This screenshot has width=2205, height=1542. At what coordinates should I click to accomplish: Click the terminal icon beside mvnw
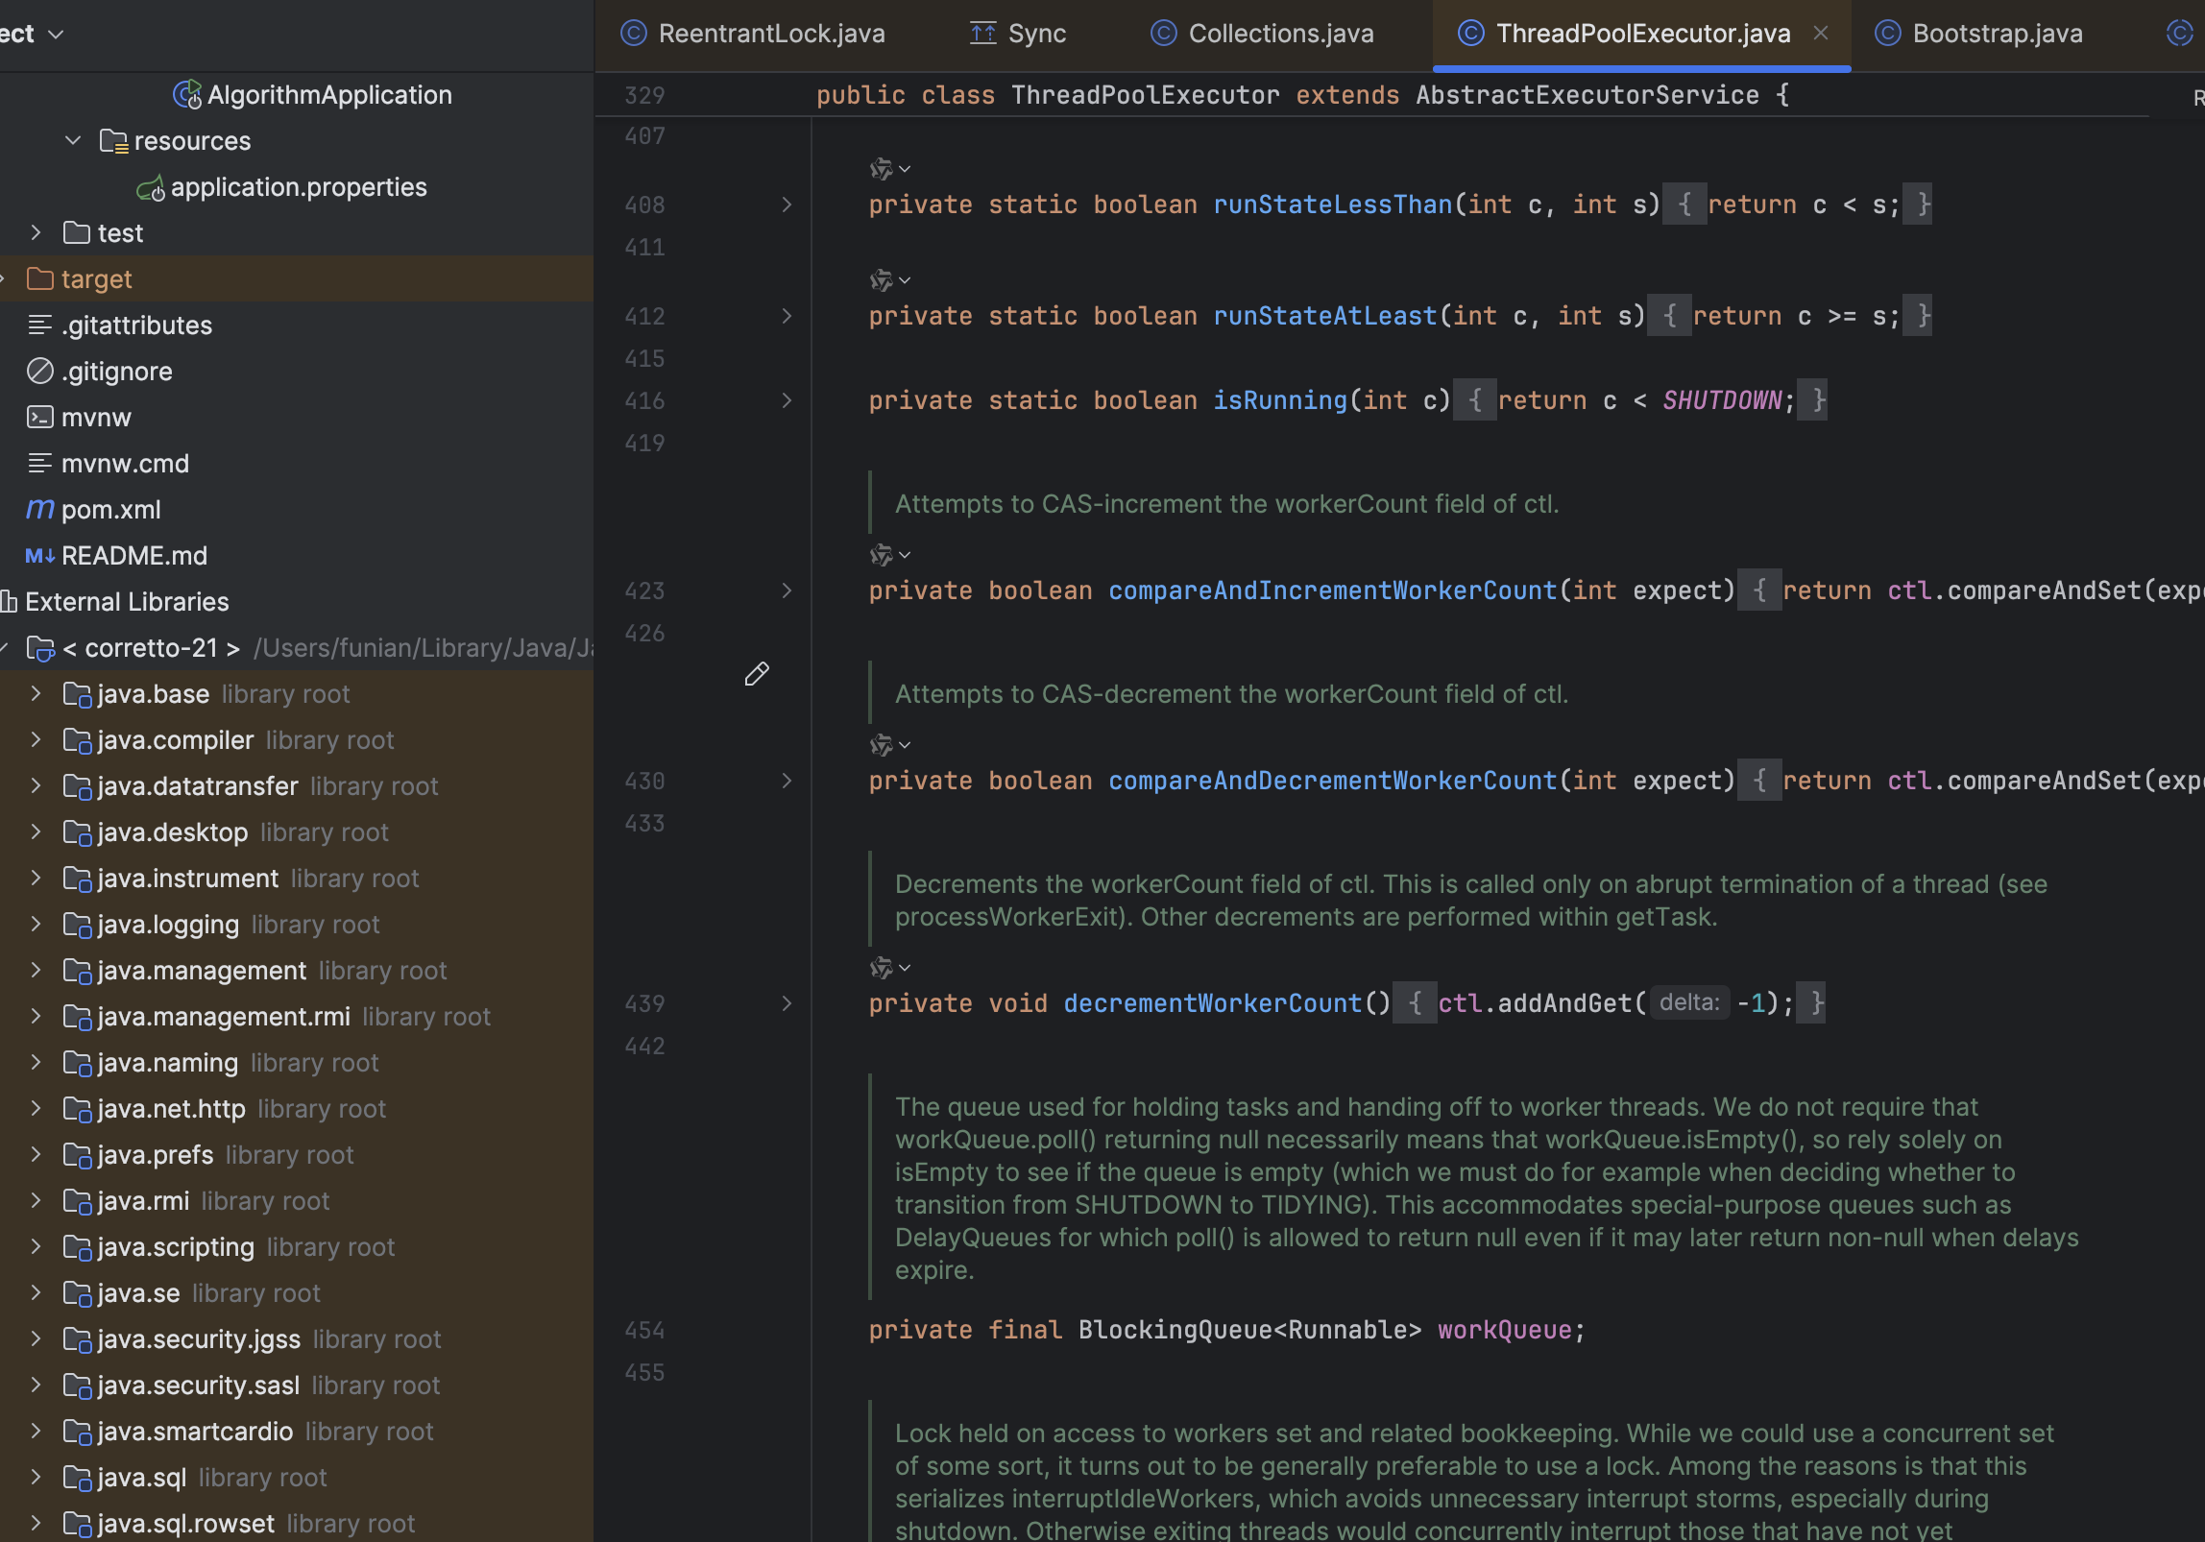40,418
